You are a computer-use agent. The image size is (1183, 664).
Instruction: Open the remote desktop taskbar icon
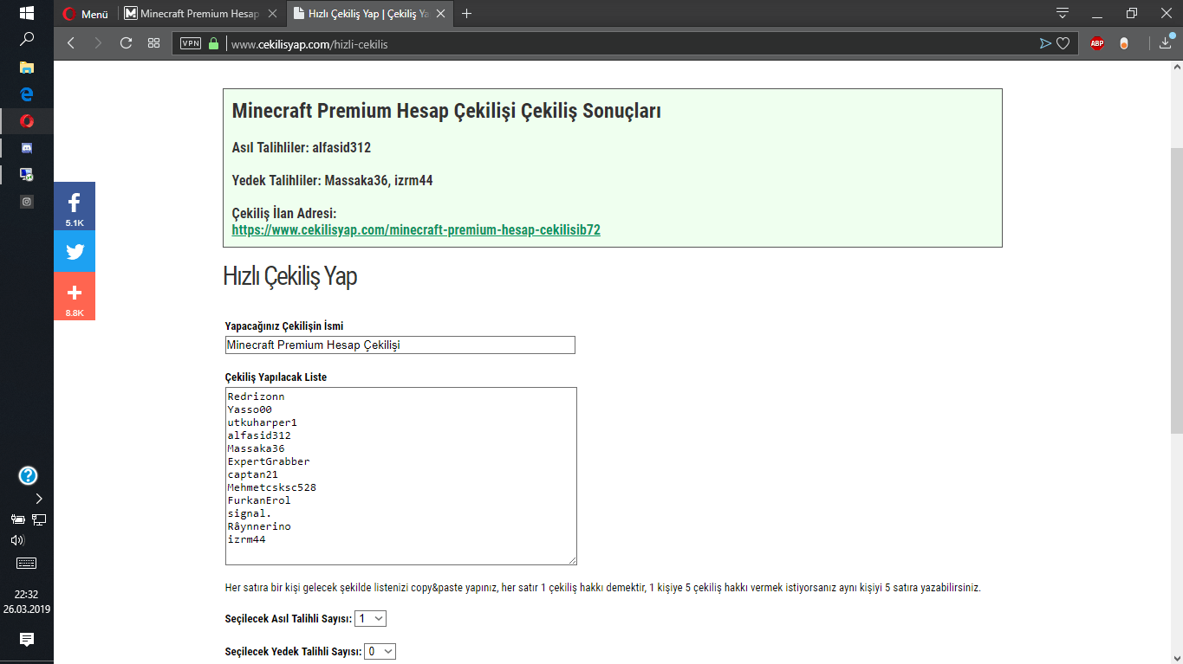[27, 174]
